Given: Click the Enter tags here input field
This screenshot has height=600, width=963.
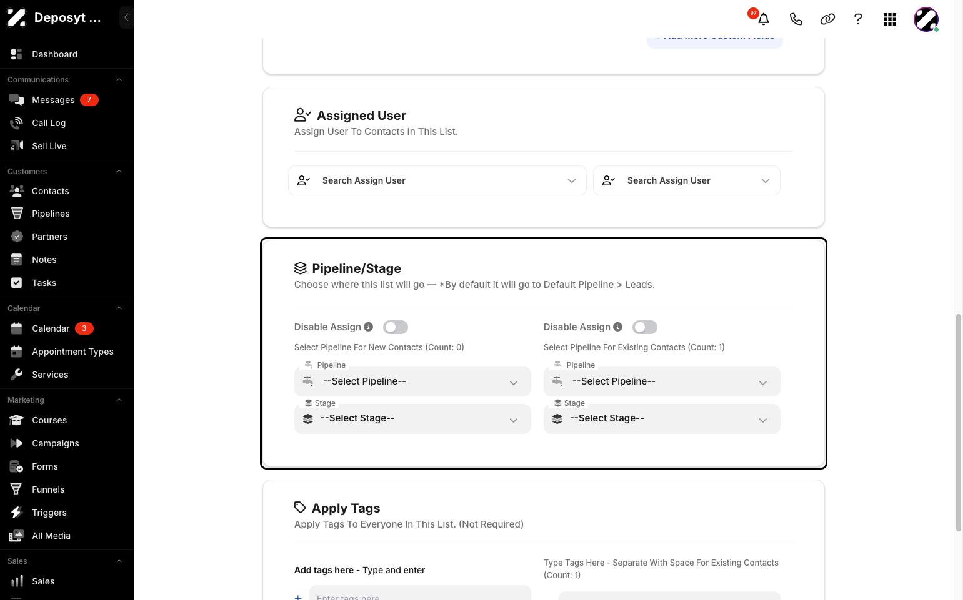Looking at the screenshot, I should coord(420,593).
